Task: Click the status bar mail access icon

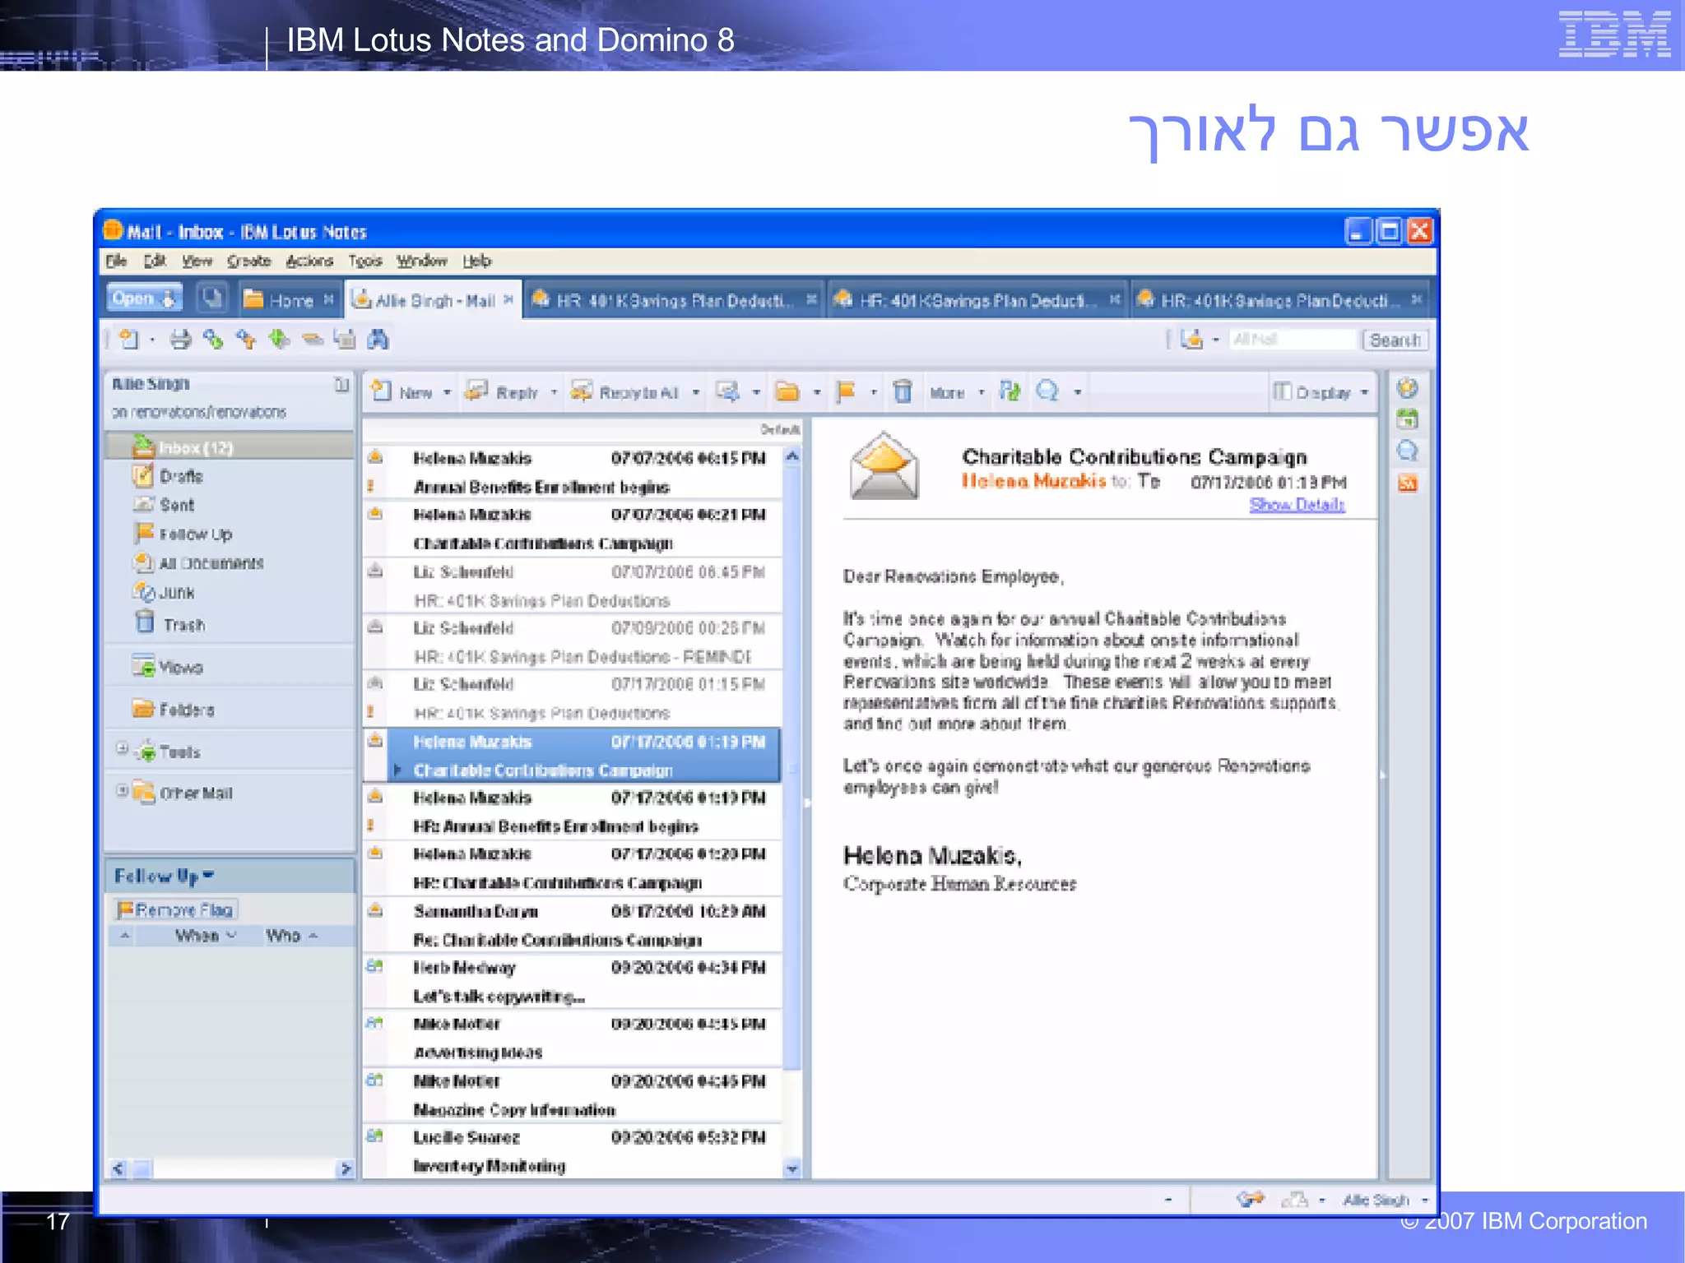Action: (x=1250, y=1200)
